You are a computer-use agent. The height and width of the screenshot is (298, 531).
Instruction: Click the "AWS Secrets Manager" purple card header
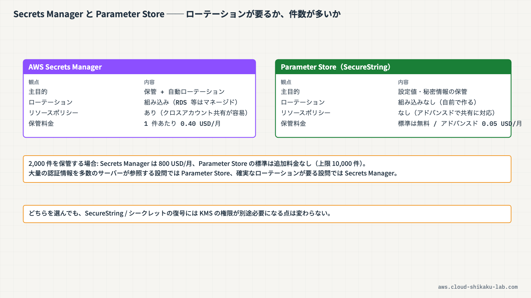coord(139,67)
